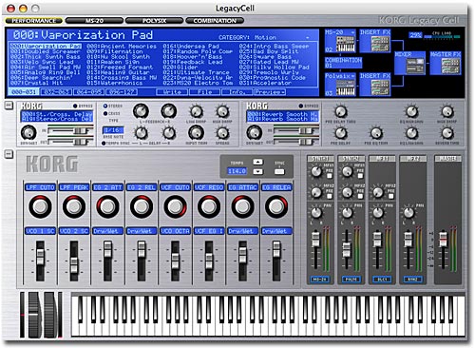475x348 pixels.
Task: Toggle the SYNTH2 MFX1 PRE switch
Action: 360,176
